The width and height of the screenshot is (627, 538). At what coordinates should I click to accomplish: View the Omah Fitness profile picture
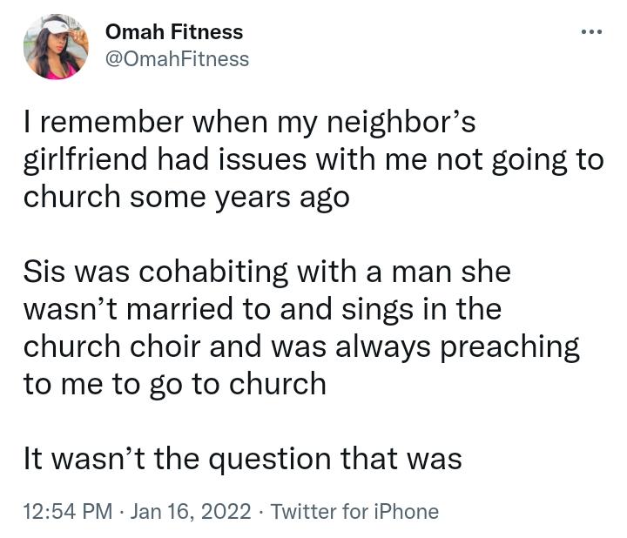[x=56, y=47]
